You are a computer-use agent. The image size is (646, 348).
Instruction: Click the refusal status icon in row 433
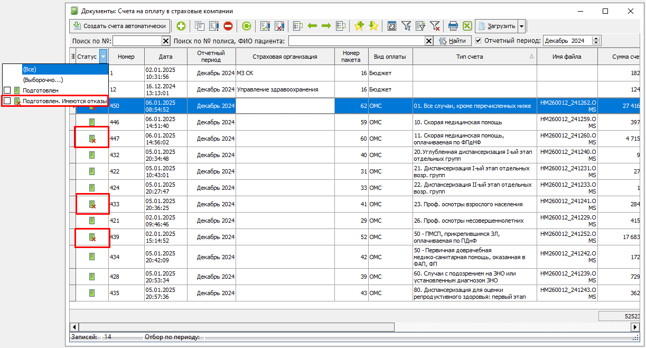point(92,204)
